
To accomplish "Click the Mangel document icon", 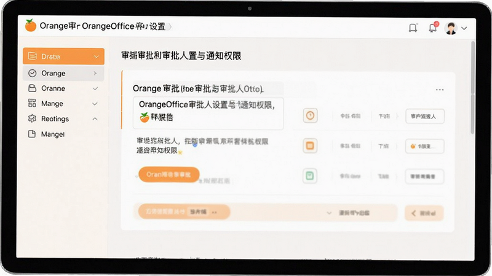I will click(32, 134).
